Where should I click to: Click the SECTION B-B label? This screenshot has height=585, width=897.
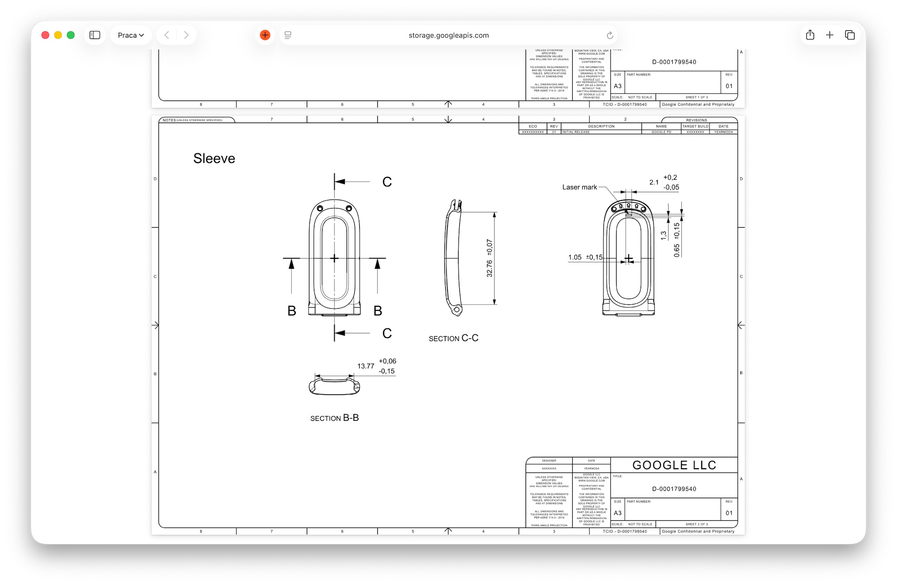pos(334,418)
